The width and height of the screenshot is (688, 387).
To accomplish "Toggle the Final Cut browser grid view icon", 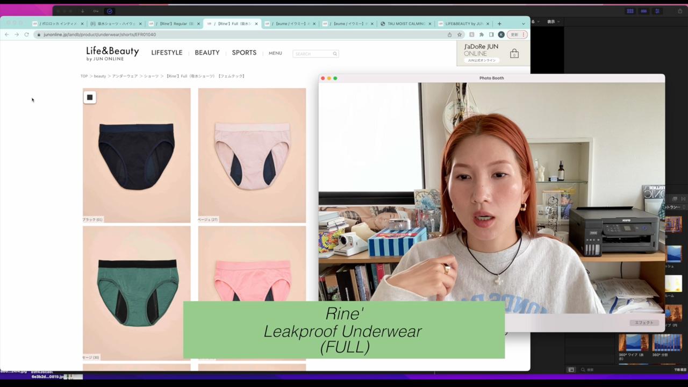I will click(x=630, y=11).
